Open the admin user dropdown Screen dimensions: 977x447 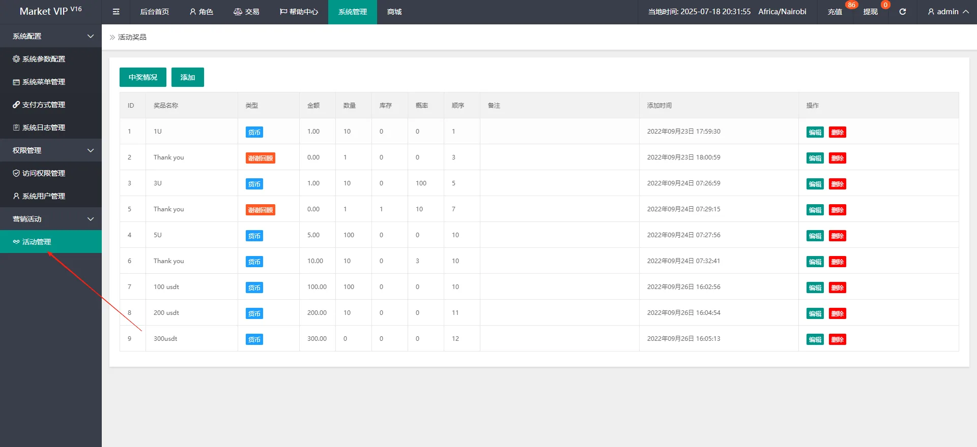[947, 12]
